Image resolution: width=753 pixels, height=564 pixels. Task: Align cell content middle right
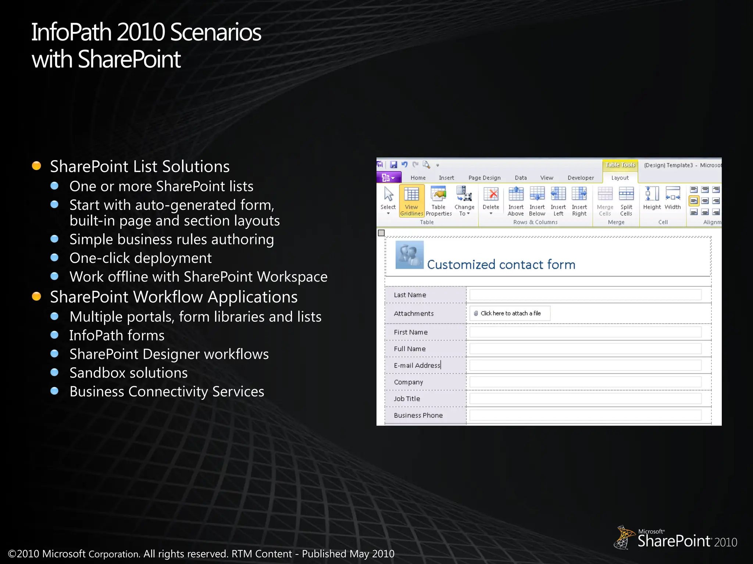716,201
